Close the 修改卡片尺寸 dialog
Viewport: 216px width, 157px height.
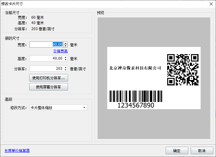click(211, 4)
